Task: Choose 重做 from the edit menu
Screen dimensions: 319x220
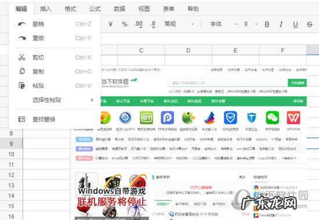Action: pos(55,38)
